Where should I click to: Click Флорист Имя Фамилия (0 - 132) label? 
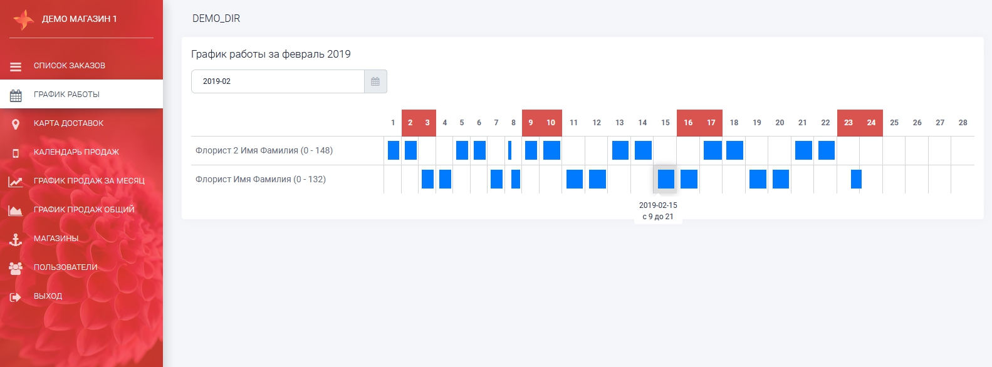coord(260,179)
